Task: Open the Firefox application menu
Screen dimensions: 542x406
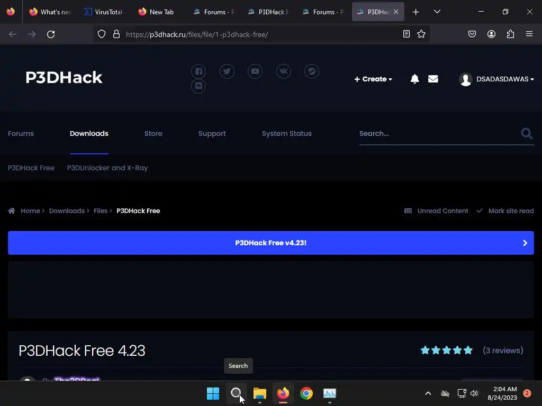Action: [529, 34]
